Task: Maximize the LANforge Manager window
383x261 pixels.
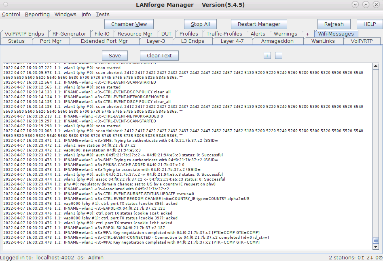Action: (x=366, y=4)
